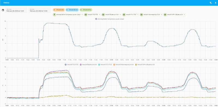This screenshot has width=218, height=107.
Task: Click eye icon on Verschil TC3/TC0 chip
Action: pos(86,15)
